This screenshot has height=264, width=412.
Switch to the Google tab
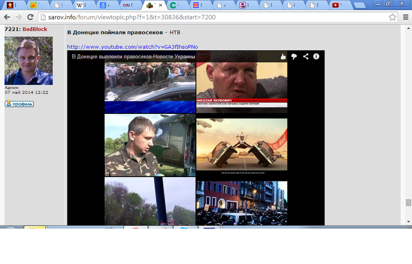coord(107,5)
